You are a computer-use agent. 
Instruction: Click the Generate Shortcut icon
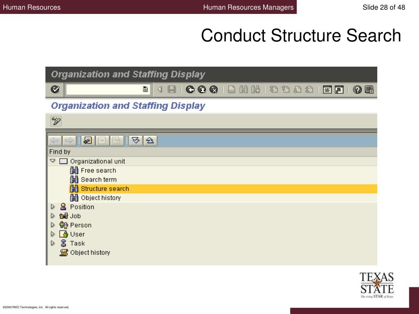pyautogui.click(x=339, y=90)
